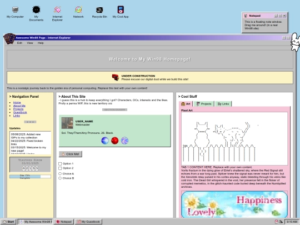
Task: Open the Start menu button
Action: (8, 222)
